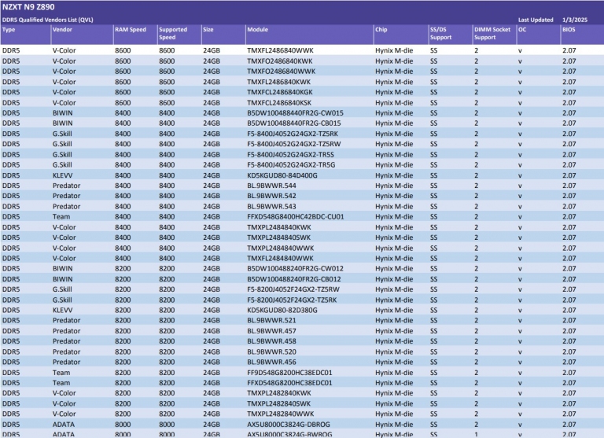Screen dimensions: 604x438
Task: Select module cell 'FFXD548G8400HC42BDC-CU01'
Action: pyautogui.click(x=296, y=216)
